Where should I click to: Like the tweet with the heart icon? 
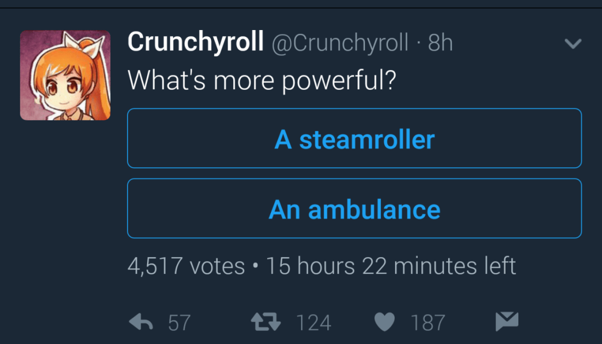tap(385, 322)
